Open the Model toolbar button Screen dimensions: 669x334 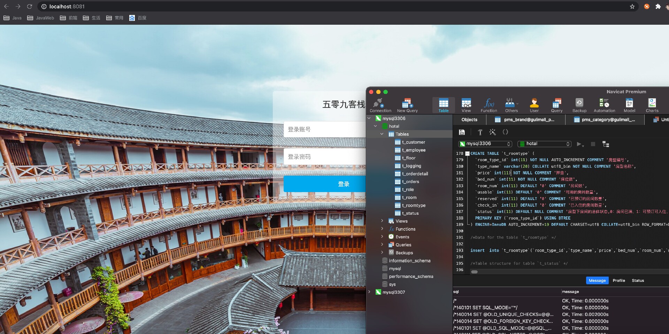629,105
